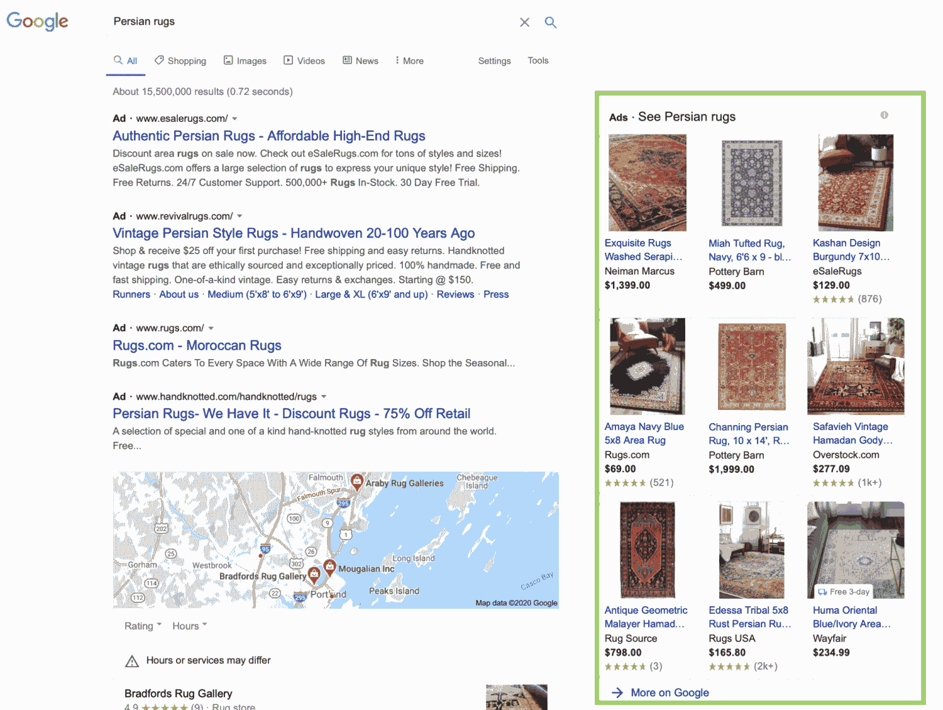Open the More search options menu
943x710 pixels.
pyautogui.click(x=409, y=61)
